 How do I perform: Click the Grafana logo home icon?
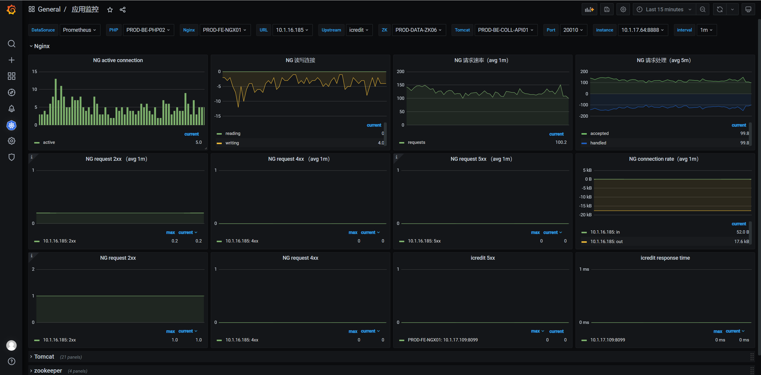pyautogui.click(x=11, y=10)
